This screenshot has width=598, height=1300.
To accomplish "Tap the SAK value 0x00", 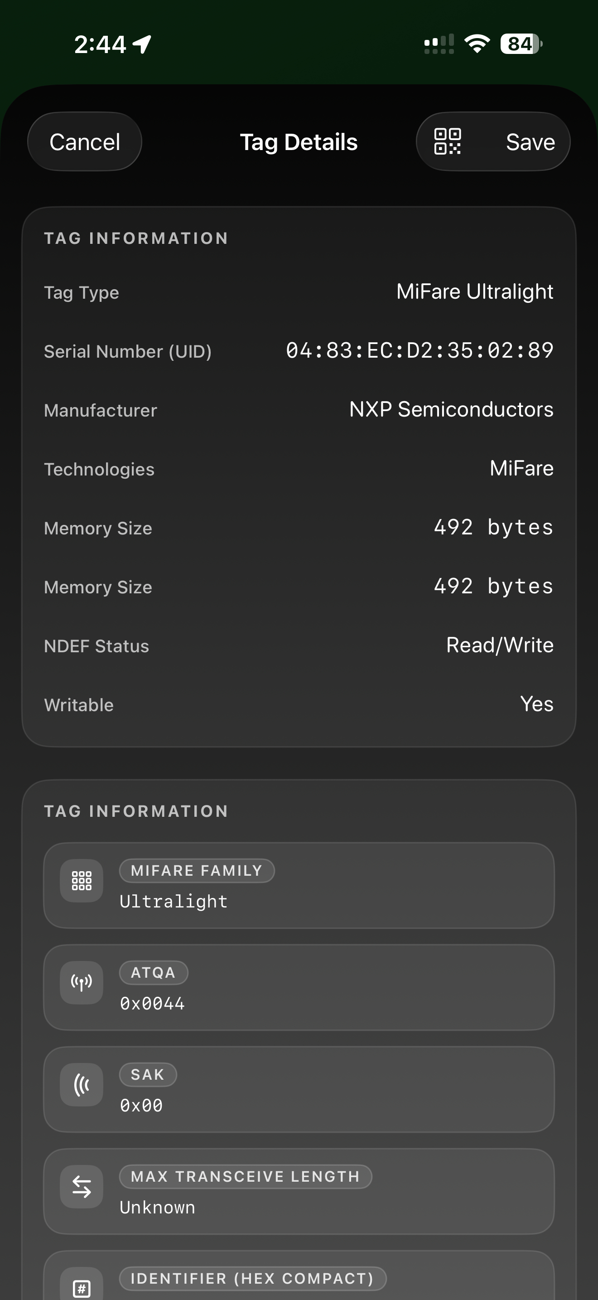I will 141,1105.
